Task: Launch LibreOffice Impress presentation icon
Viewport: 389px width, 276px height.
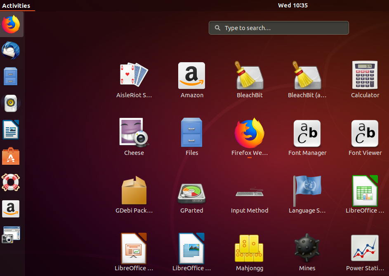Action: [134, 252]
